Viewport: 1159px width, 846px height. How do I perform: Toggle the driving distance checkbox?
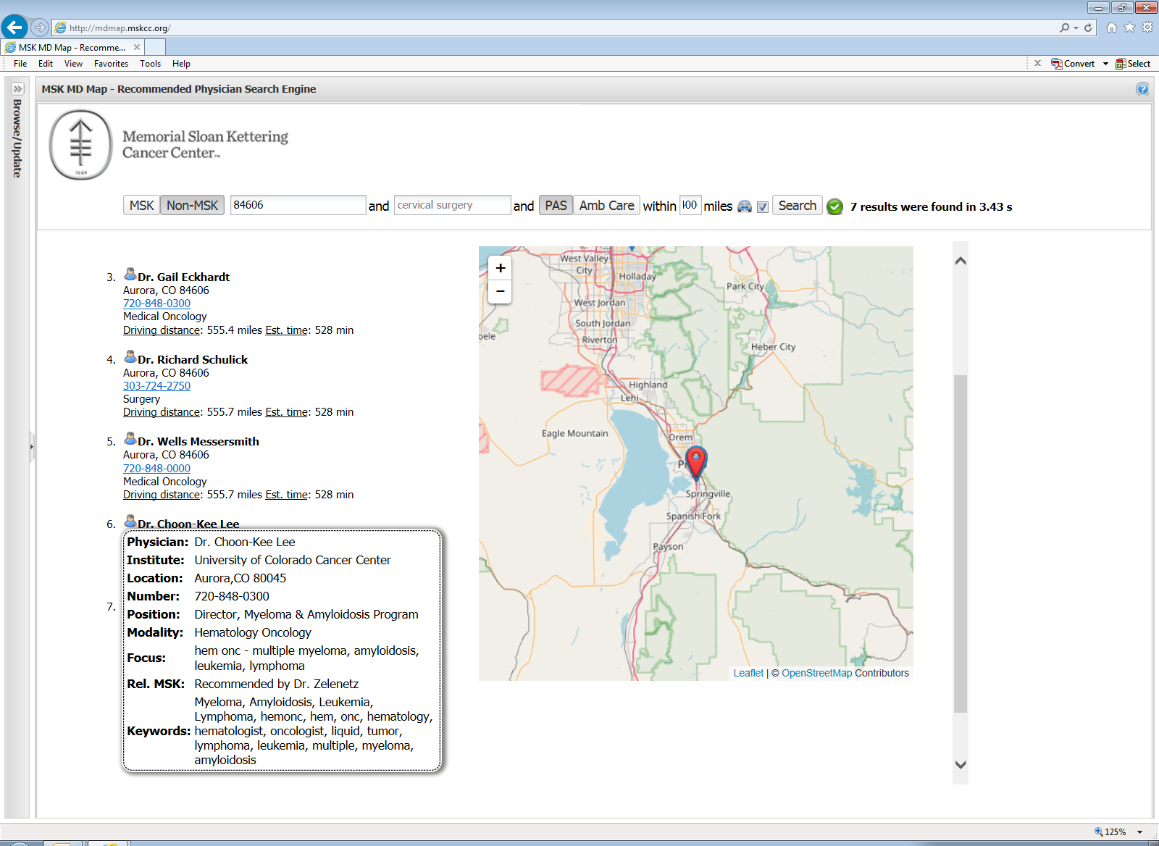(x=763, y=207)
